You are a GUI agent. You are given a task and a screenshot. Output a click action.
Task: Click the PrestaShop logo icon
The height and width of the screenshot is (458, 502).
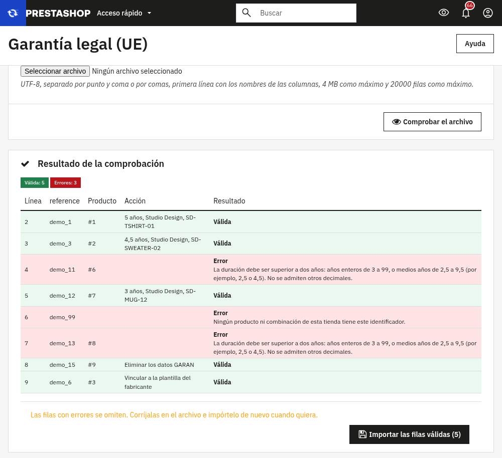(13, 13)
